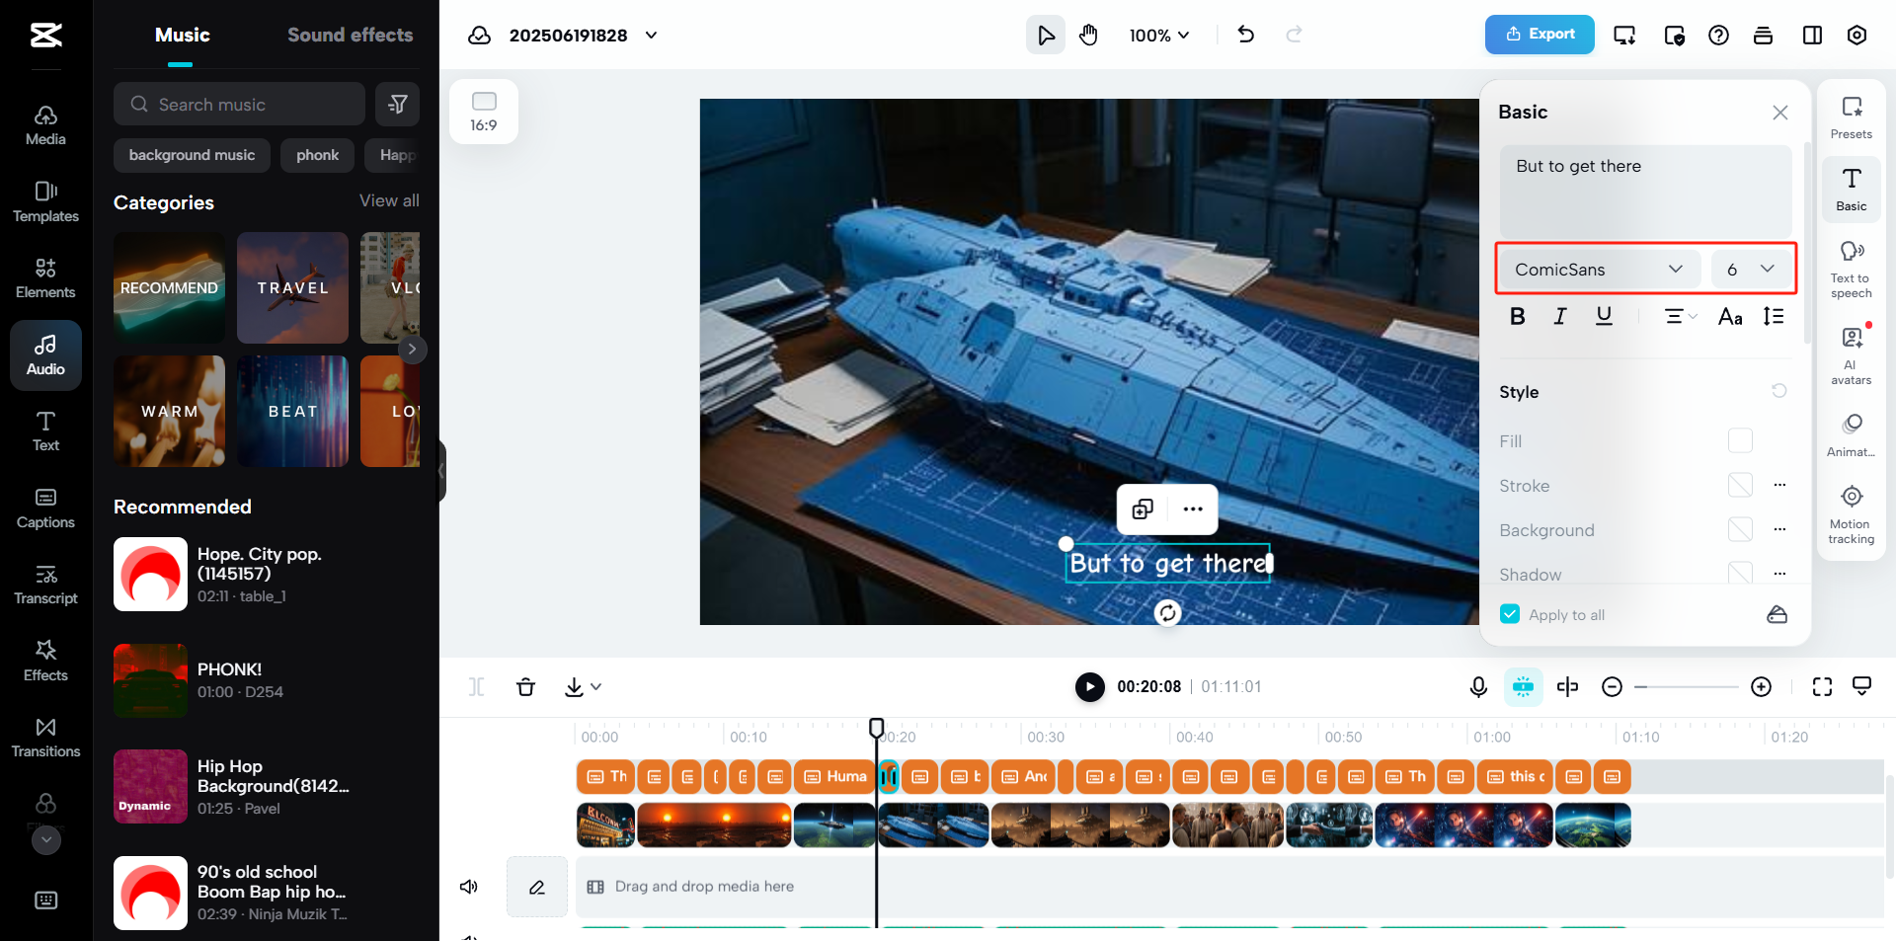Close the Basic text panel
This screenshot has height=941, width=1896.
point(1779,113)
